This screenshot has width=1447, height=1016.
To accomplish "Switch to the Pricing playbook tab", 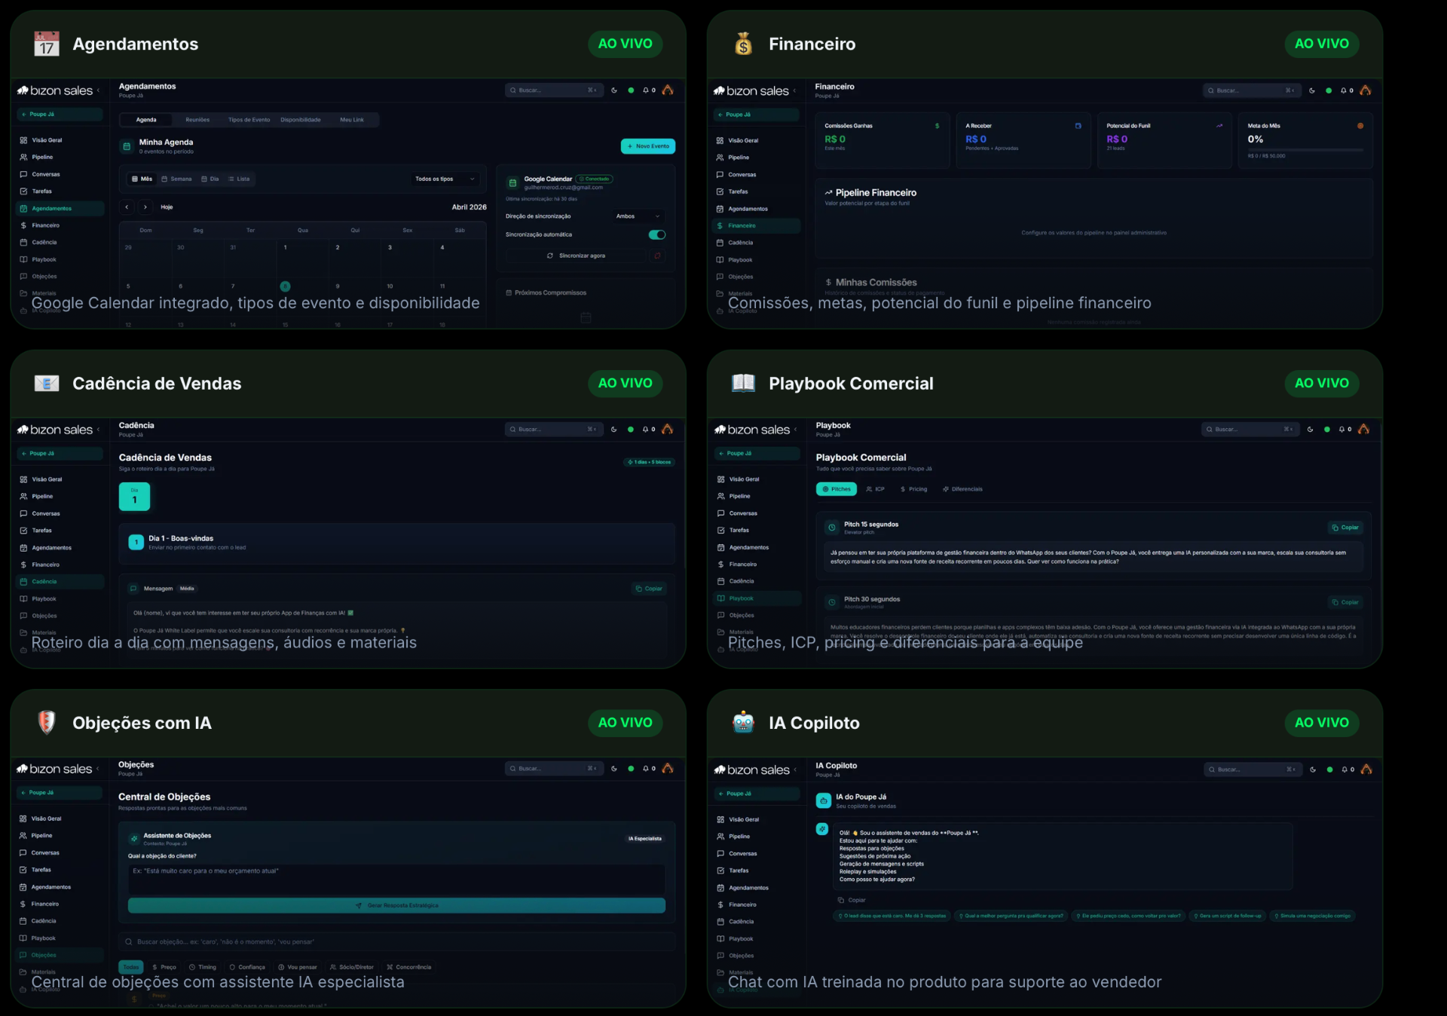I will [913, 489].
